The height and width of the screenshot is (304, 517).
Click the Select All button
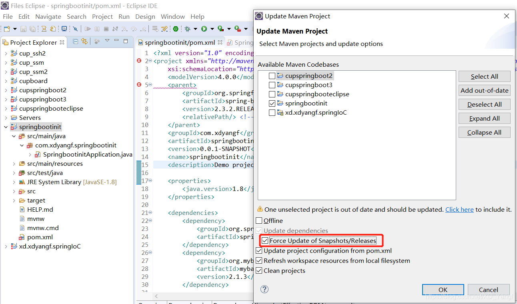[485, 76]
